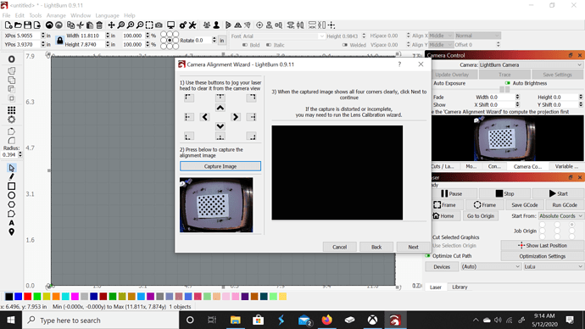Click Back in the alignment wizard
This screenshot has height=329, width=585.
tap(376, 247)
